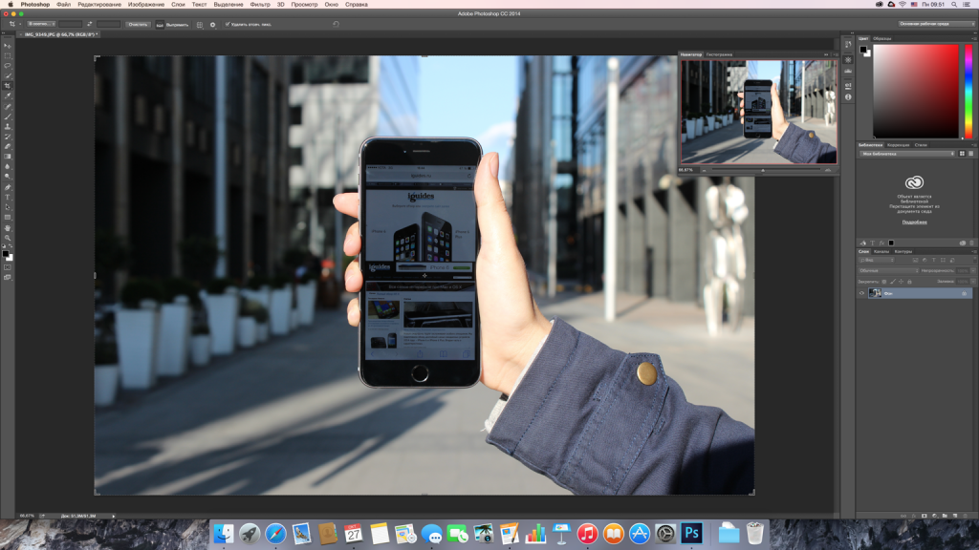Image resolution: width=979 pixels, height=550 pixels.
Task: Switch to the Образцы tab
Action: coord(881,38)
